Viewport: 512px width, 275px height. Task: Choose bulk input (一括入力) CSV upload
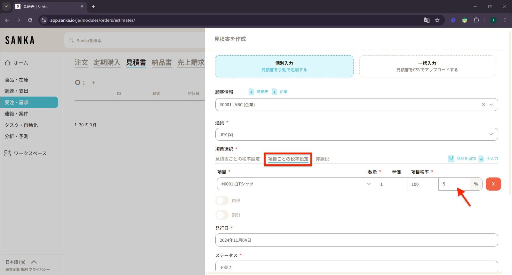click(x=427, y=67)
